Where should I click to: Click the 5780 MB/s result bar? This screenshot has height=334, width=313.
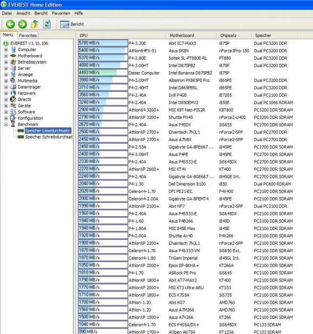click(x=103, y=43)
